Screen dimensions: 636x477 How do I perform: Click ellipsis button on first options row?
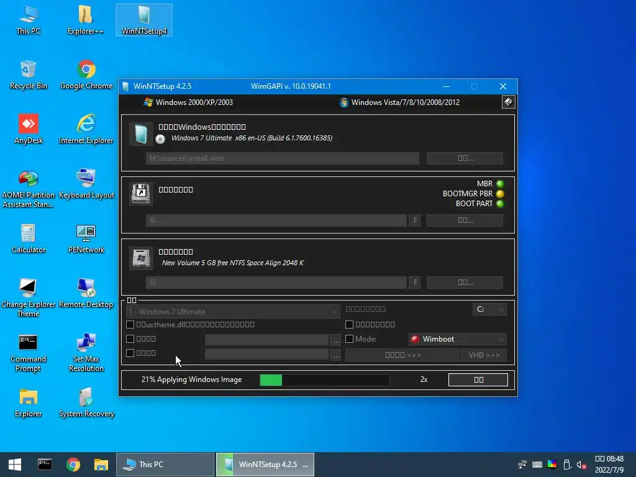point(336,340)
